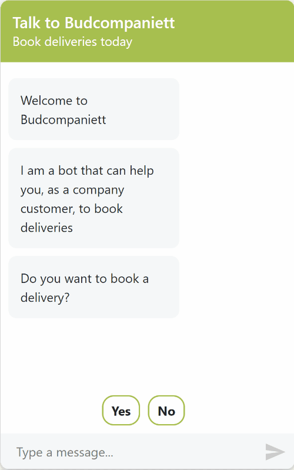Click the word Budcompaniett in welcome message
Screen dimensions: 294x470
click(64, 120)
